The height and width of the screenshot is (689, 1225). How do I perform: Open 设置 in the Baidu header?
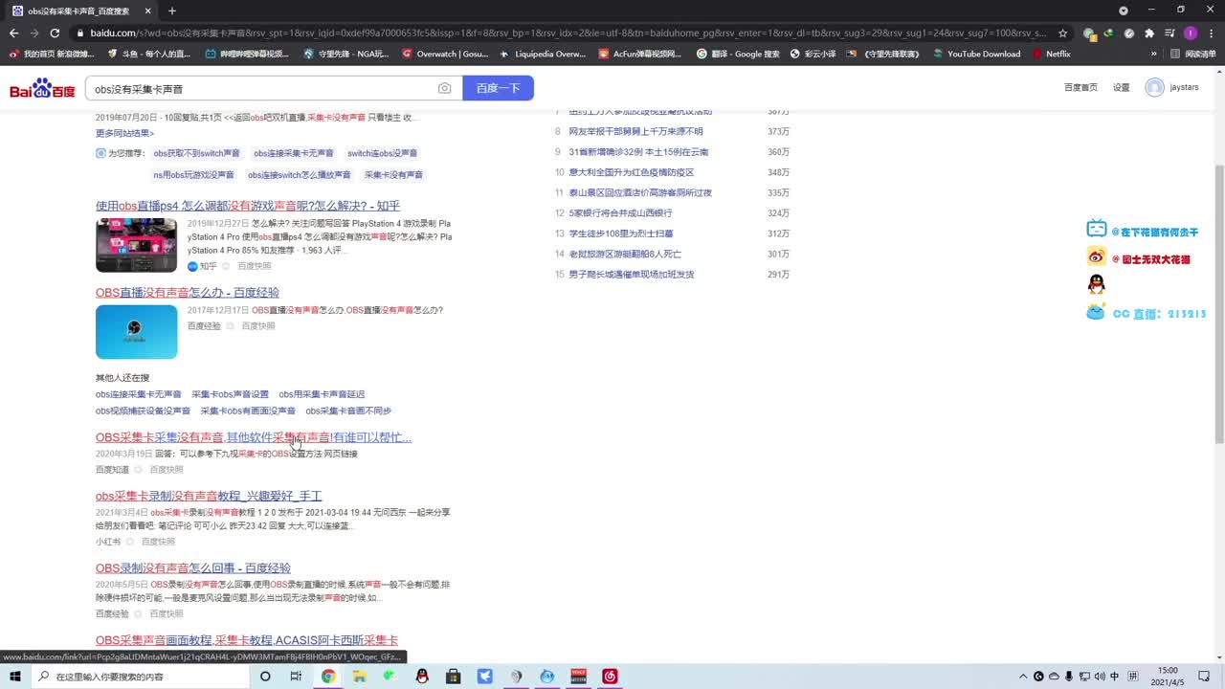pos(1121,87)
